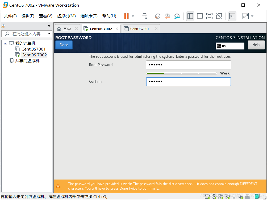Screen dimensions: 267x200
Task: Click the Help! button
Action: tap(256, 45)
